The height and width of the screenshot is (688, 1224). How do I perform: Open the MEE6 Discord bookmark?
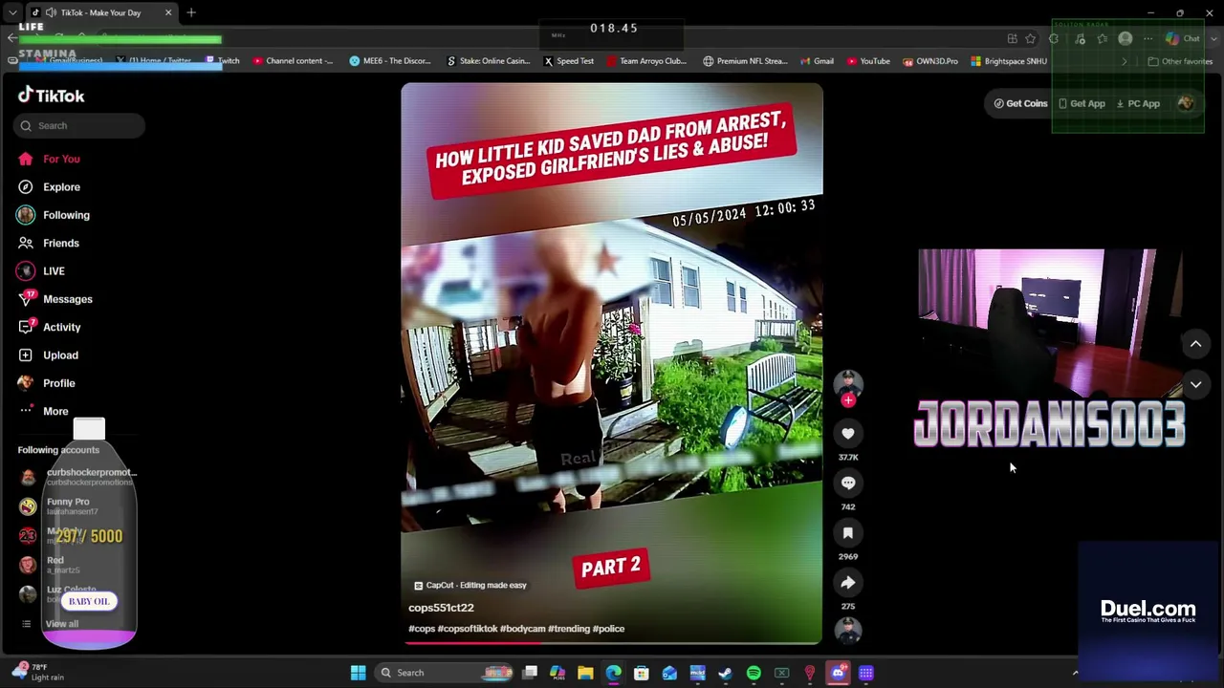click(x=389, y=61)
